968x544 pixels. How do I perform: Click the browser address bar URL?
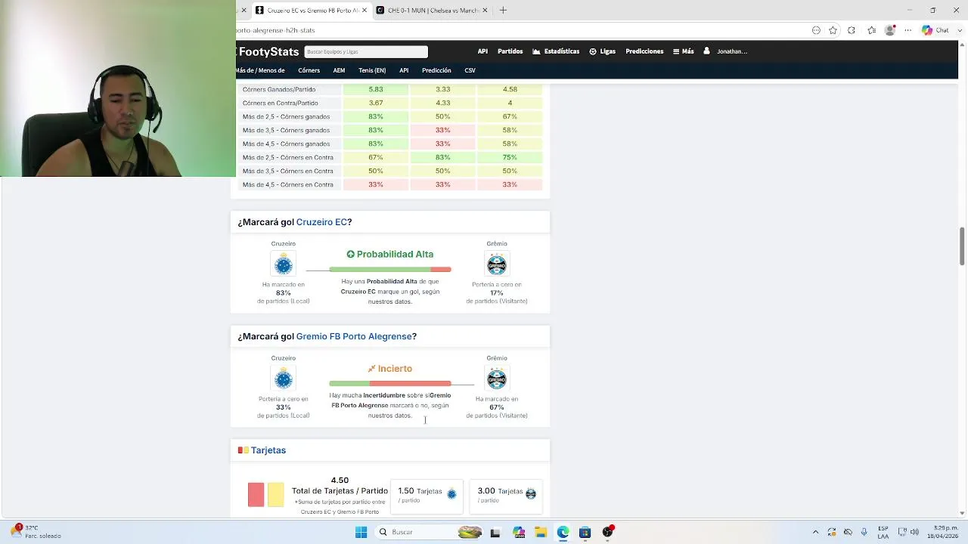275,30
